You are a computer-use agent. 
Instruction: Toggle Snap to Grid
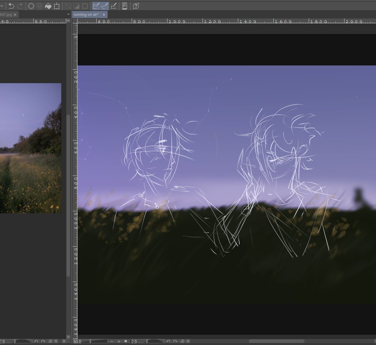click(114, 6)
